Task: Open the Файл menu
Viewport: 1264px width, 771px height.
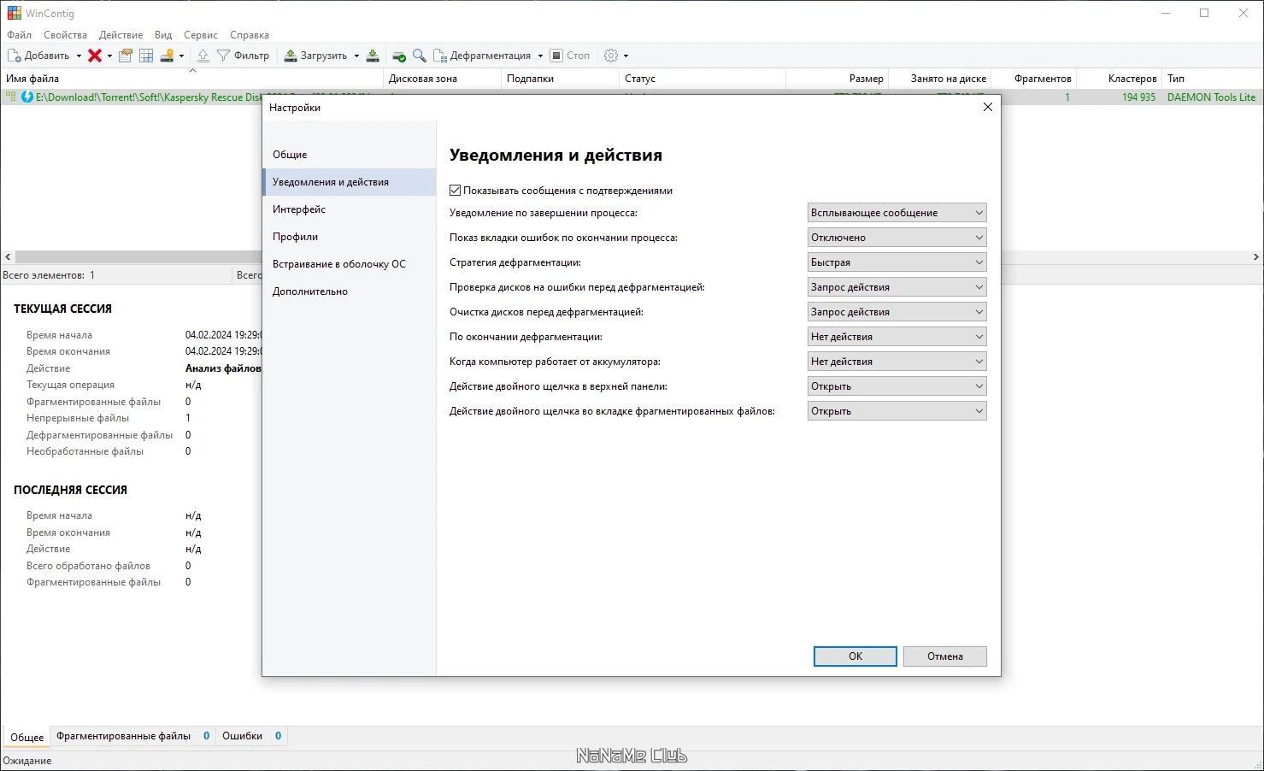Action: [19, 35]
